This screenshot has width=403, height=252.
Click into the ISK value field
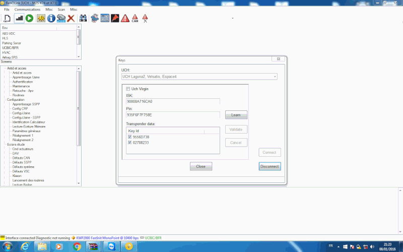point(173,101)
